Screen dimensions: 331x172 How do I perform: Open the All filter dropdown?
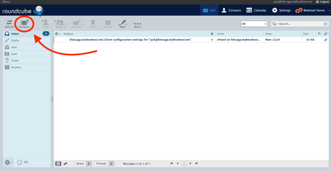254,24
